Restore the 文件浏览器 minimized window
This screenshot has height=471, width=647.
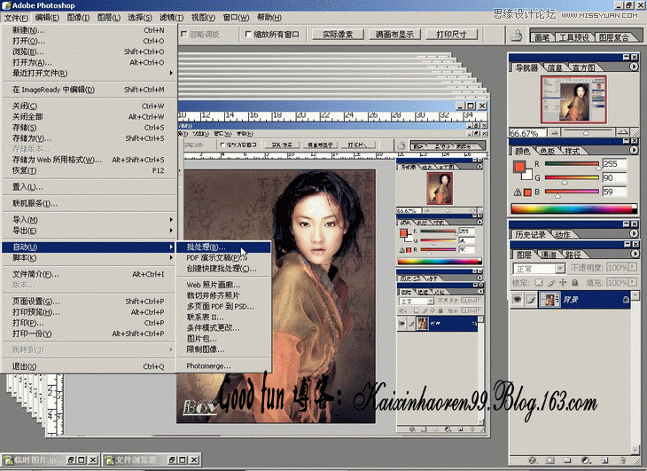[x=172, y=459]
